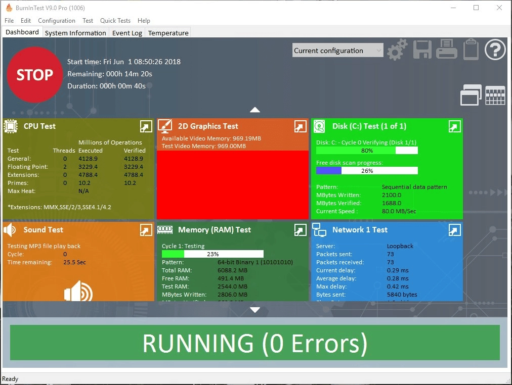Click the hard disk icon of Disk Test
This screenshot has width=512, height=385.
click(x=319, y=126)
